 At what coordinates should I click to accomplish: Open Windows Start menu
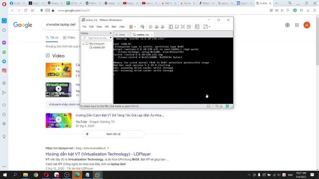click(5, 175)
